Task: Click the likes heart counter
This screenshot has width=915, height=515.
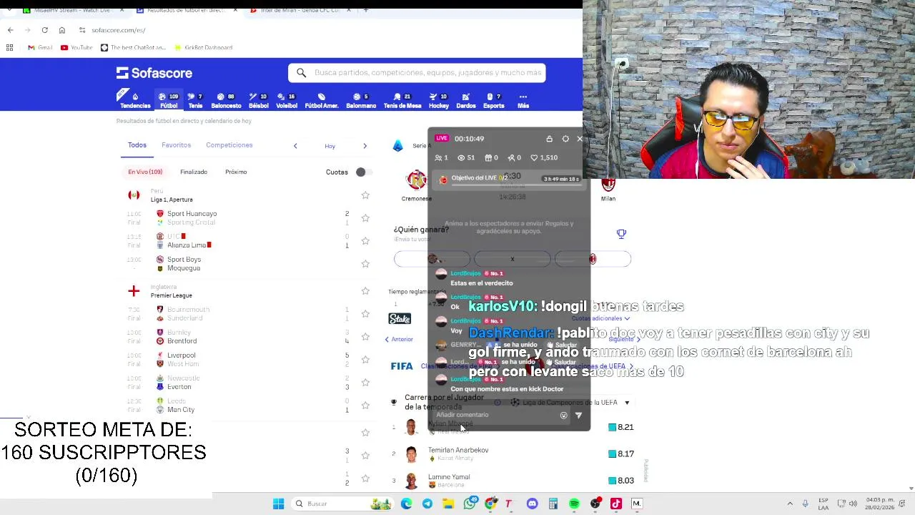Action: [544, 157]
